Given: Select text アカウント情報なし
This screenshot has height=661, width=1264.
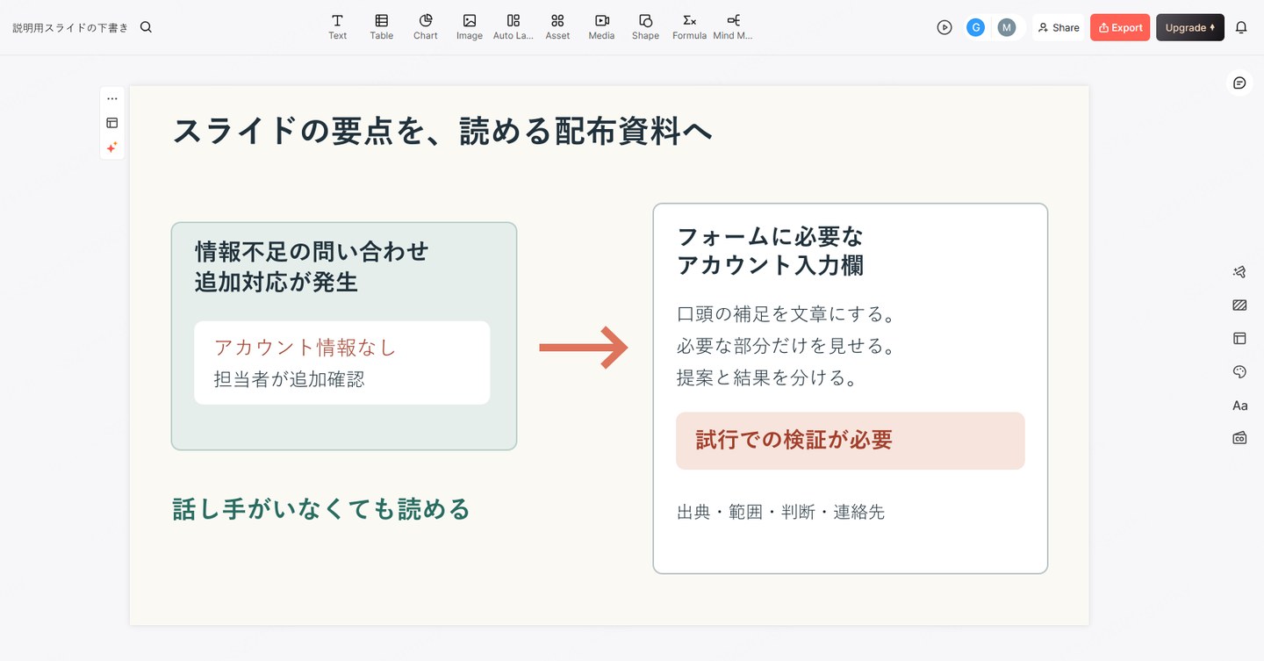Looking at the screenshot, I should (305, 348).
